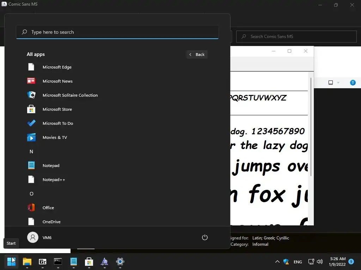The height and width of the screenshot is (270, 361).
Task: Open the command prompt taskbar icon
Action: coord(58,262)
